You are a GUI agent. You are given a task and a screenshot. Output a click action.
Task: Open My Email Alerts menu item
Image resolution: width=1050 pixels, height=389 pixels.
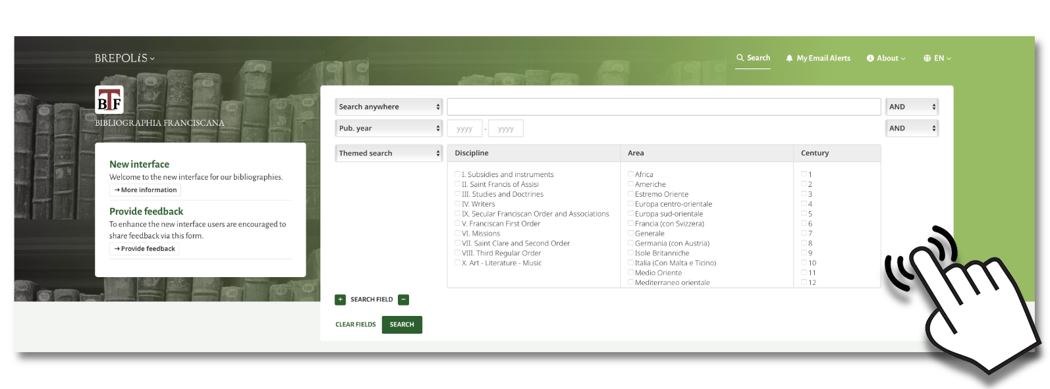coord(823,59)
